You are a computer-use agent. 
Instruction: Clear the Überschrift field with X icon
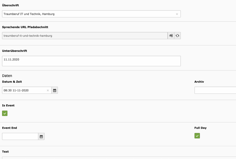(x=177, y=14)
